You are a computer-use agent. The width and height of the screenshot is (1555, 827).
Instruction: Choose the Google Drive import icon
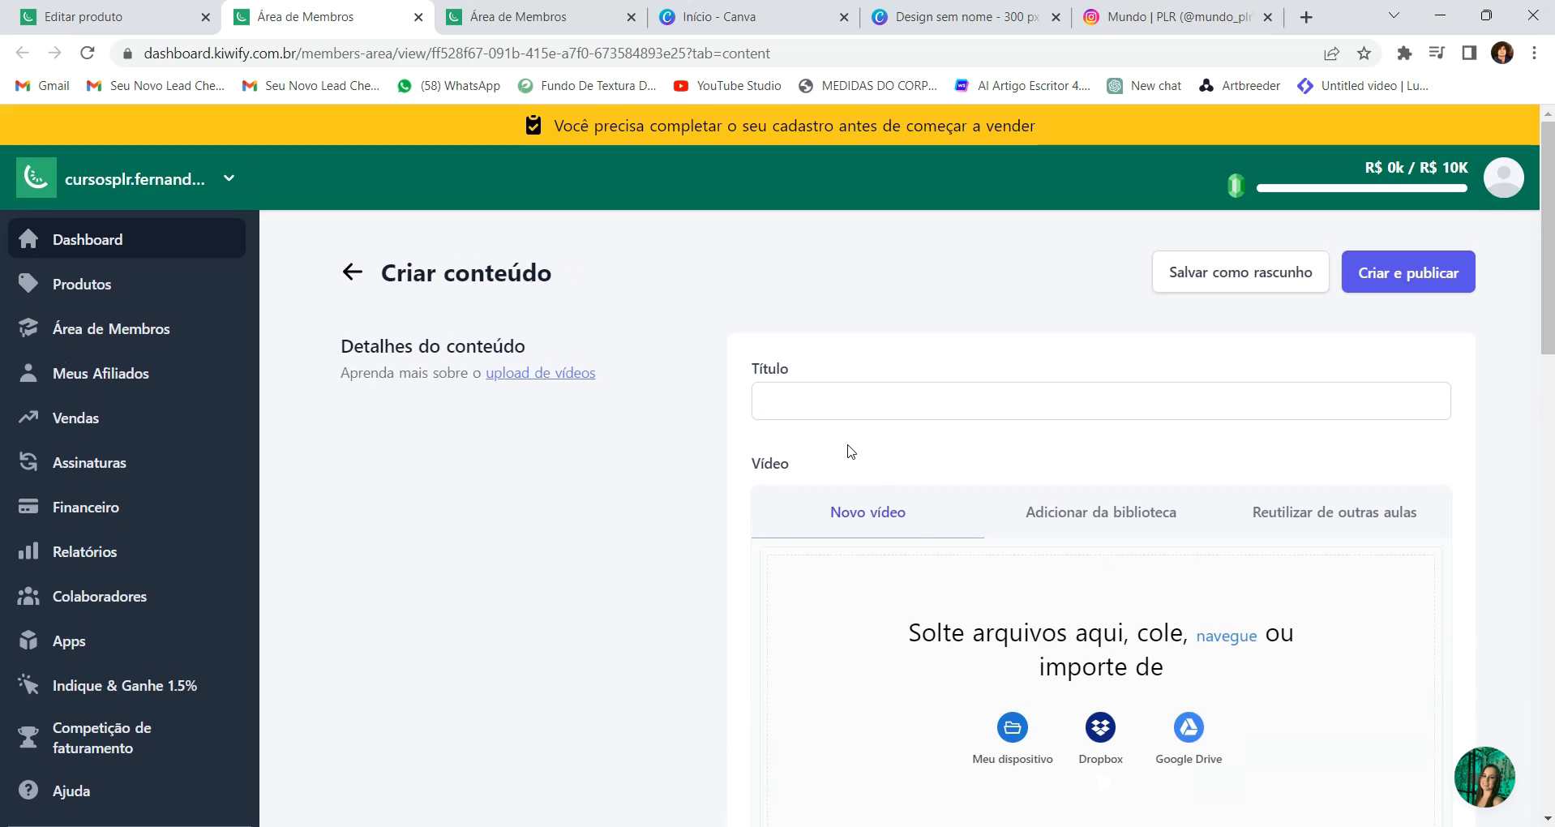pos(1189,727)
